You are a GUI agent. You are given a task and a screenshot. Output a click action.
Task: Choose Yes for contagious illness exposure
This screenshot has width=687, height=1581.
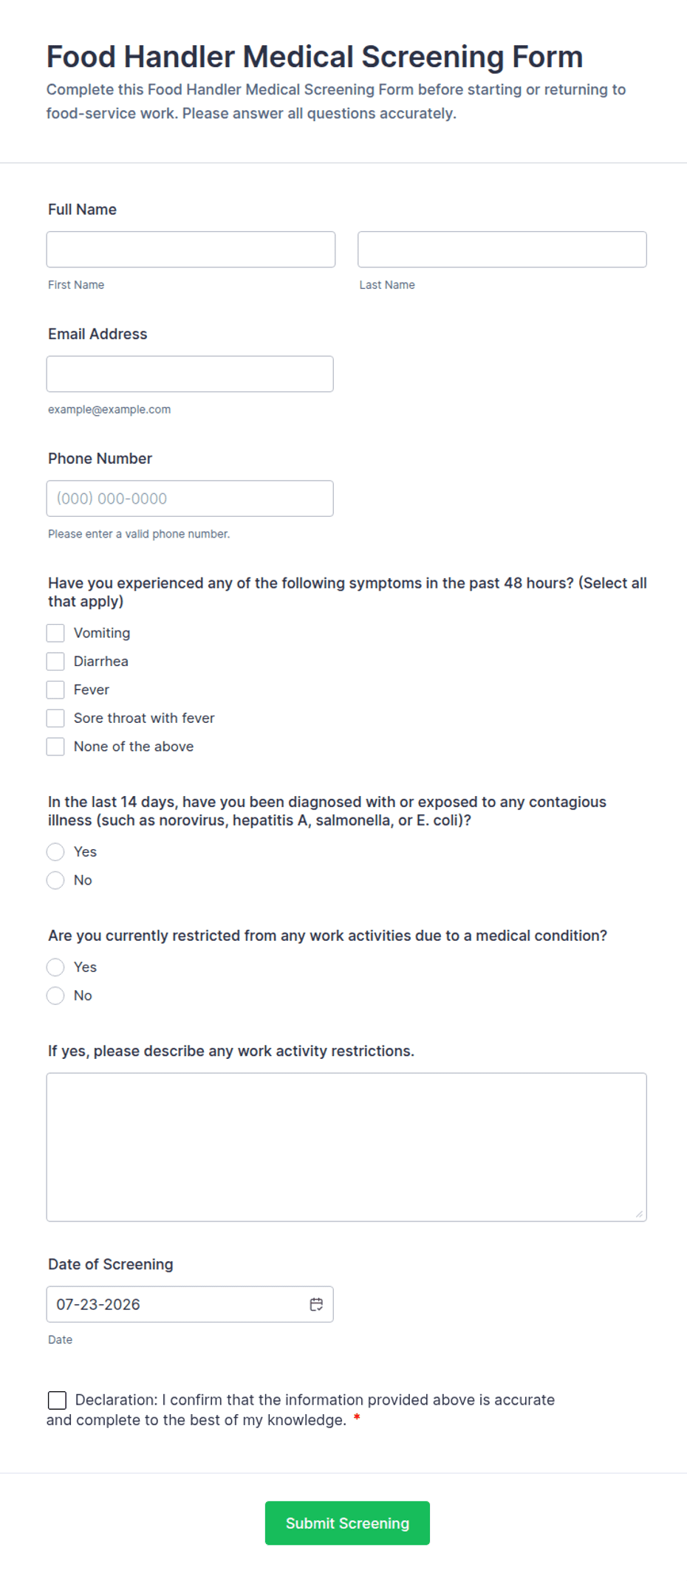pos(55,851)
